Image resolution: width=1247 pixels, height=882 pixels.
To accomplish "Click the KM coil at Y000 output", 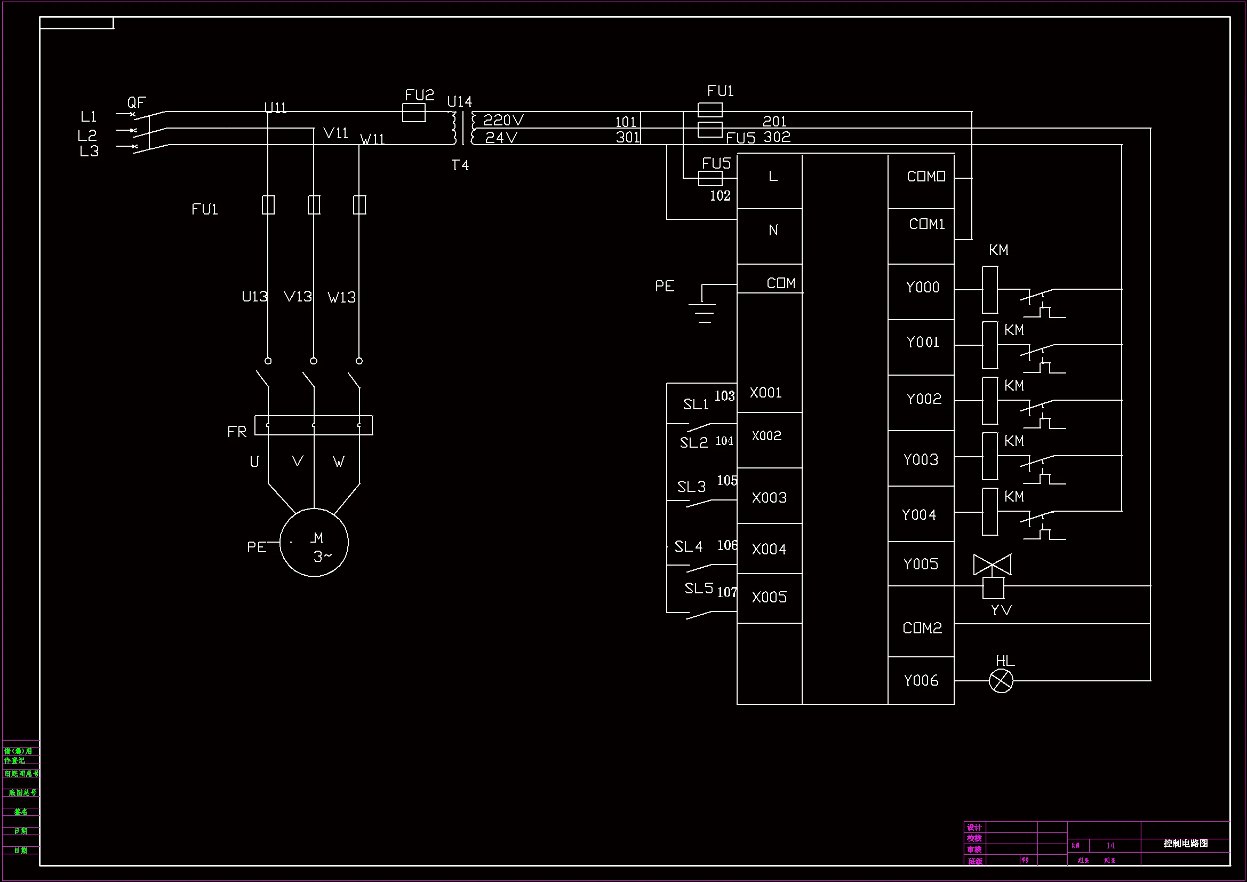I will tap(989, 290).
